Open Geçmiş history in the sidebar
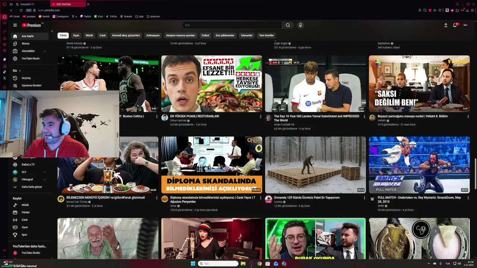The height and width of the screenshot is (268, 477). coord(30,78)
